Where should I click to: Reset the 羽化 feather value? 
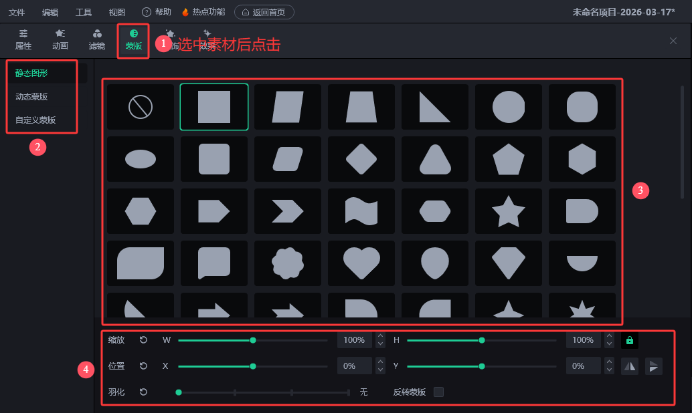click(x=143, y=392)
